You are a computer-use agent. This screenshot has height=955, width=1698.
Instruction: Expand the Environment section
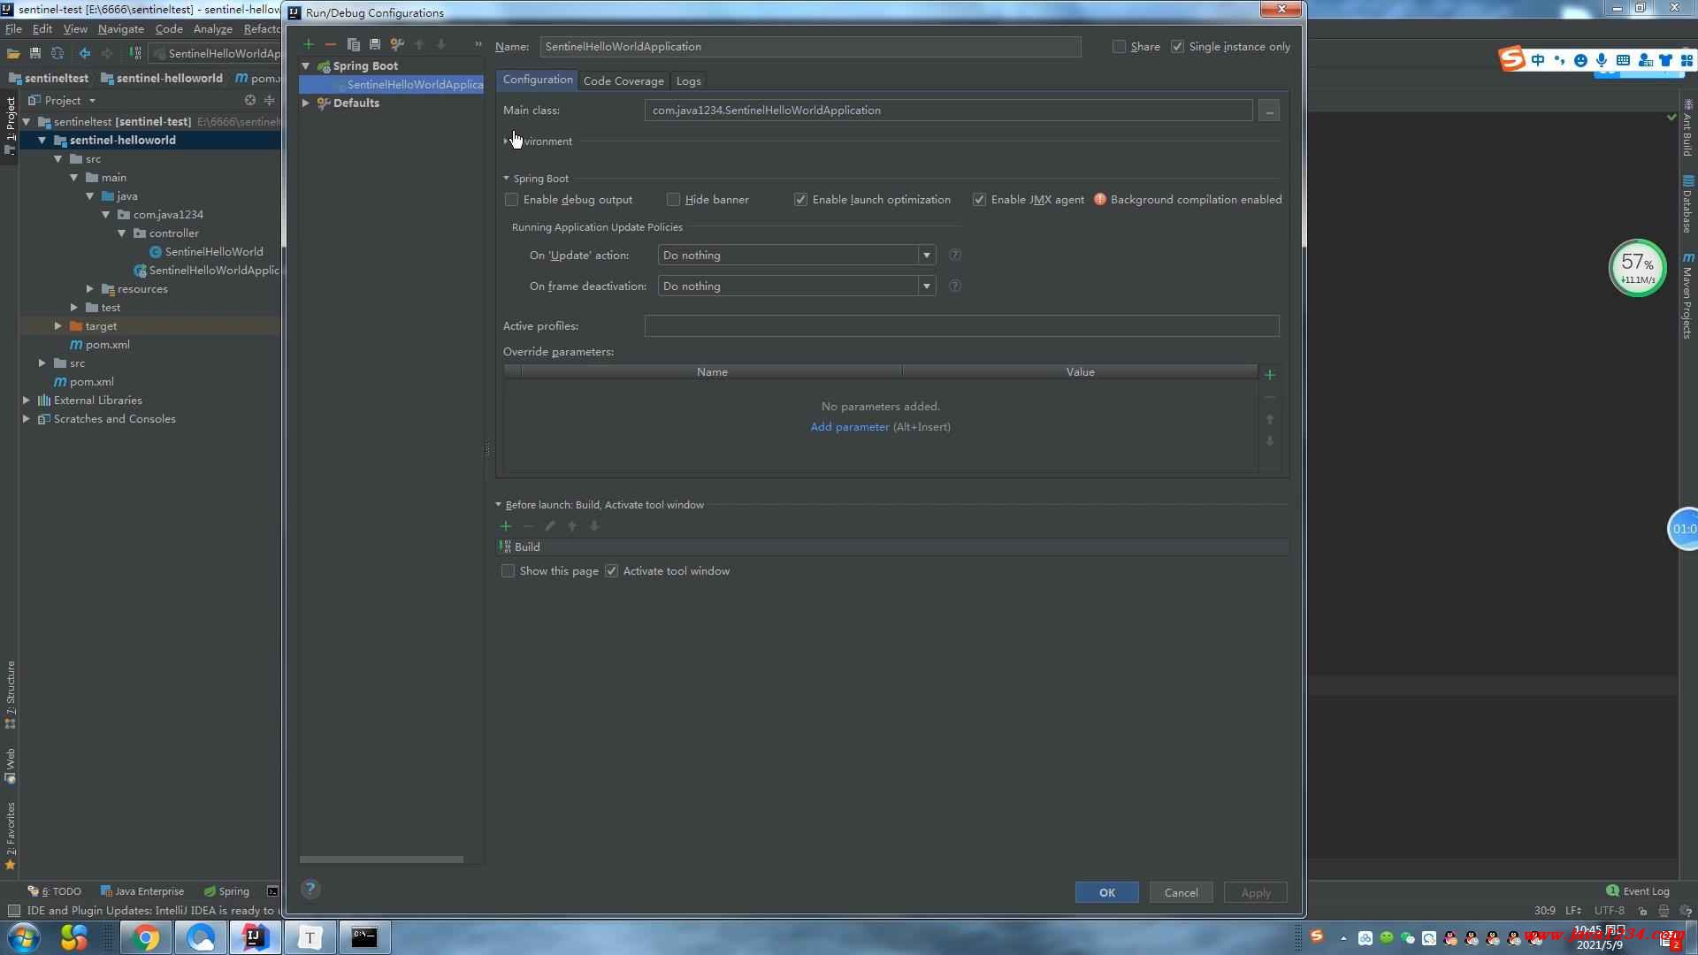pos(507,141)
